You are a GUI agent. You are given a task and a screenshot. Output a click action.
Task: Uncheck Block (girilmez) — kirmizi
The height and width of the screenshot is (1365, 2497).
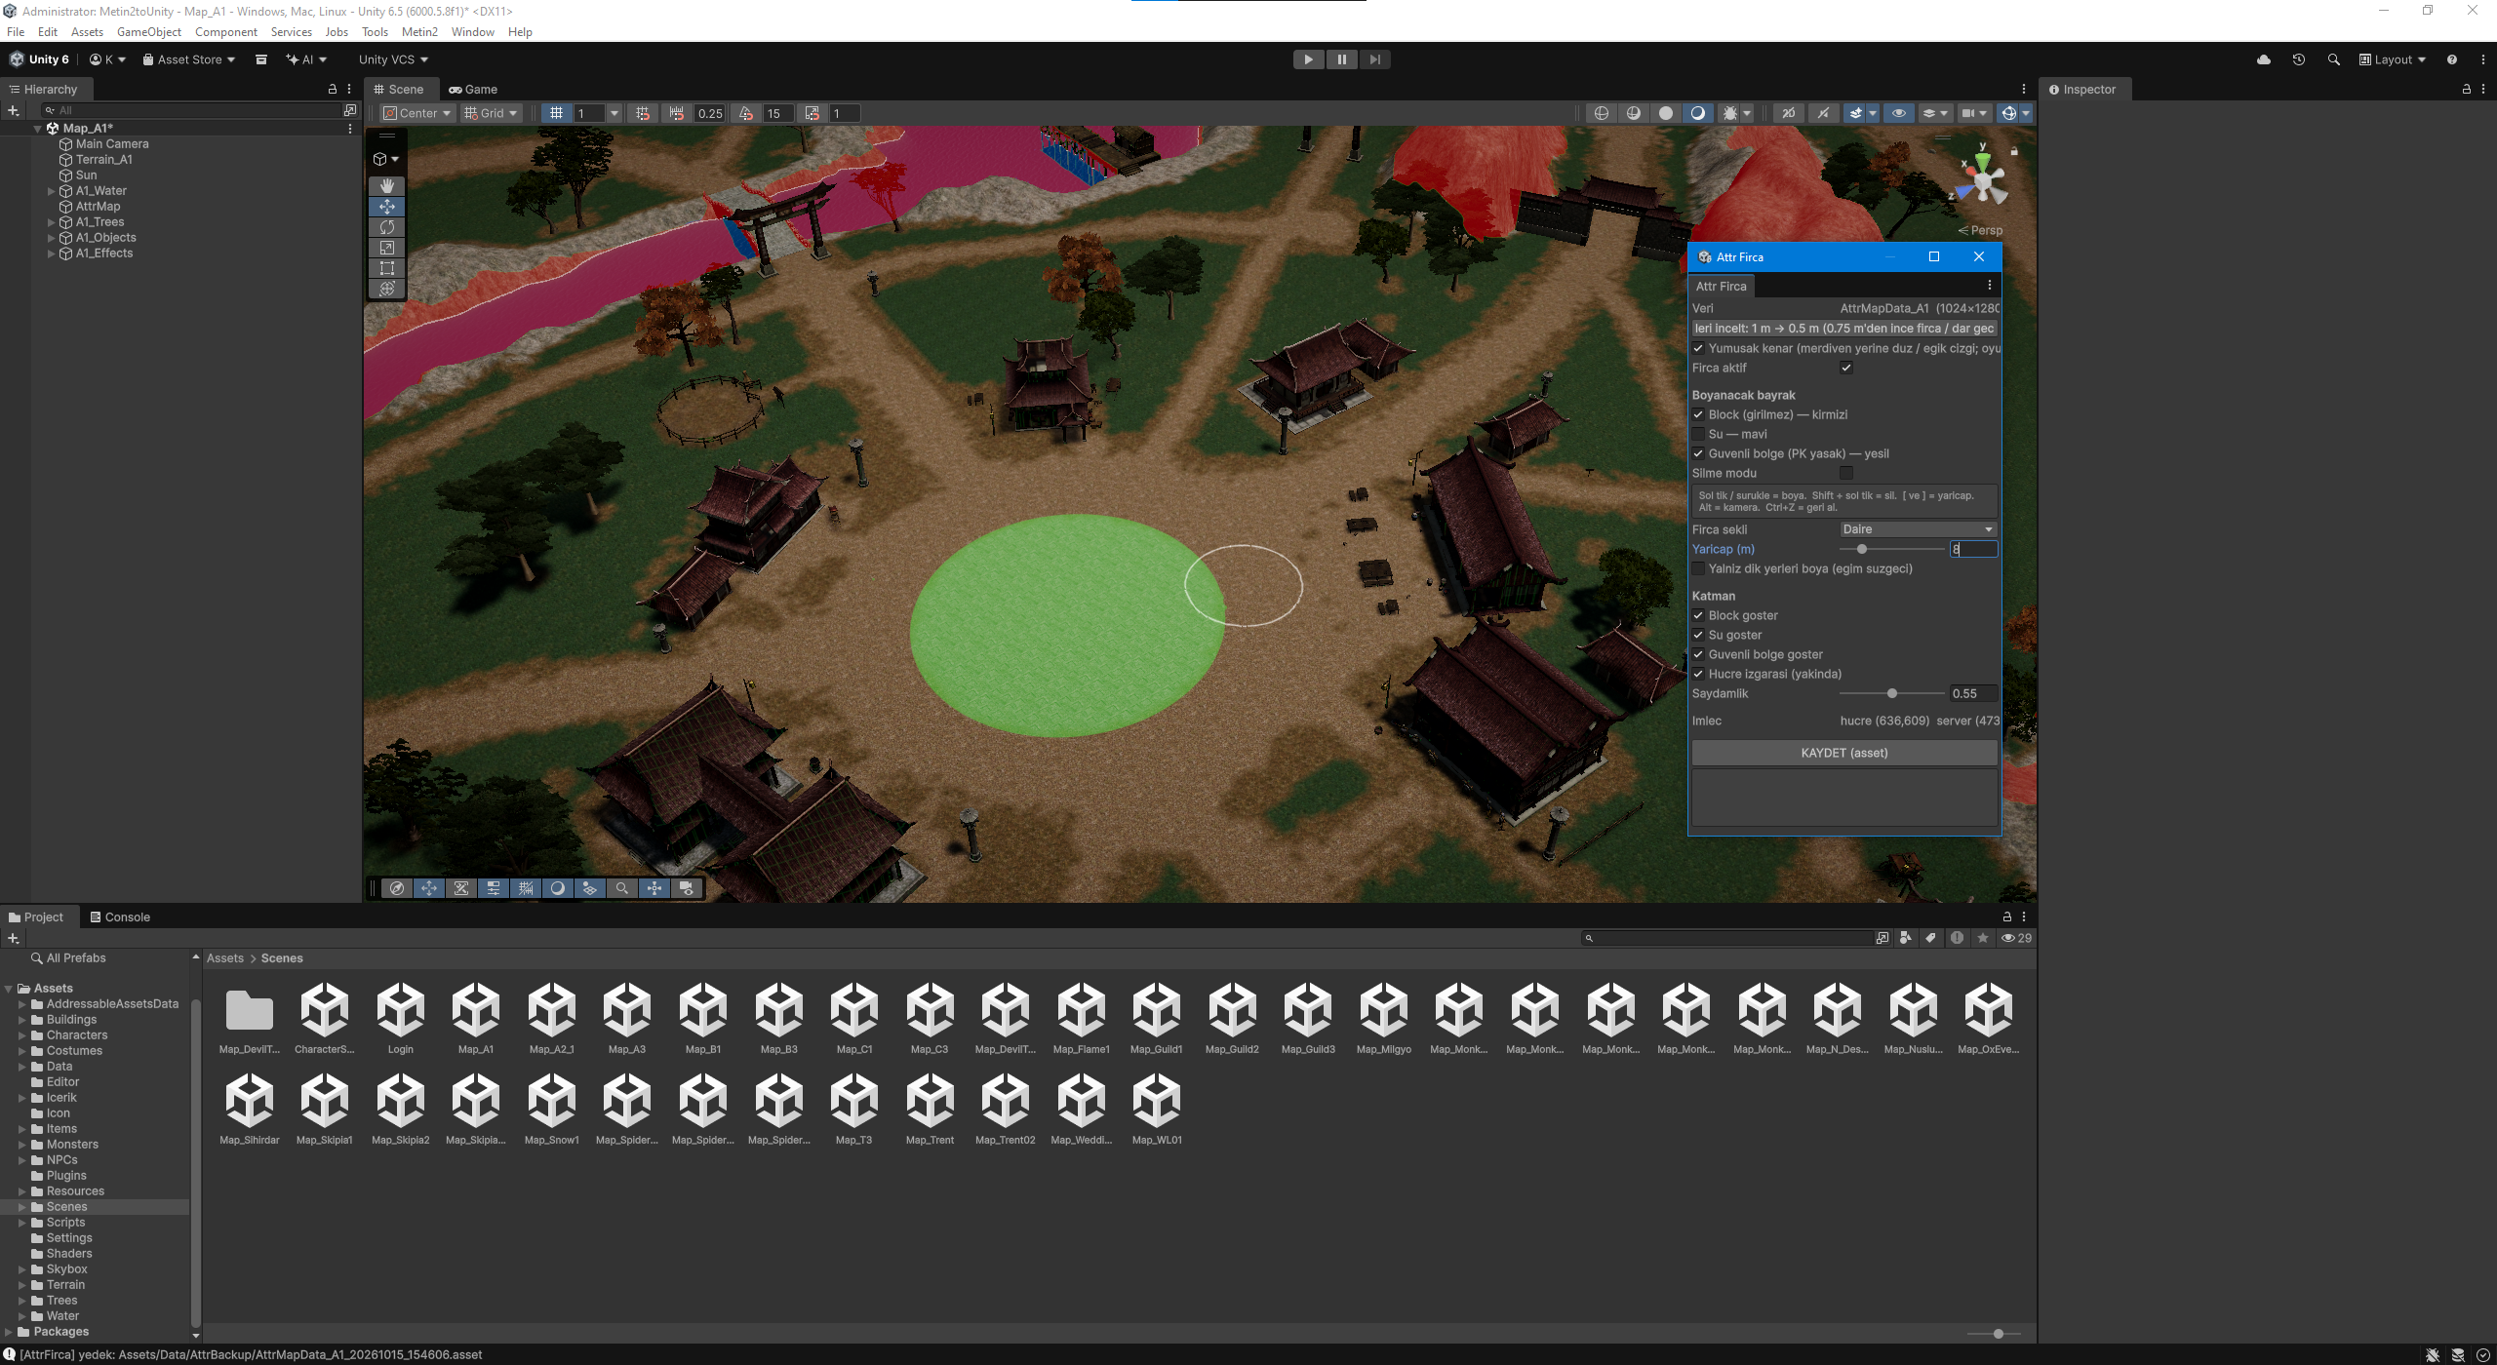(1698, 414)
